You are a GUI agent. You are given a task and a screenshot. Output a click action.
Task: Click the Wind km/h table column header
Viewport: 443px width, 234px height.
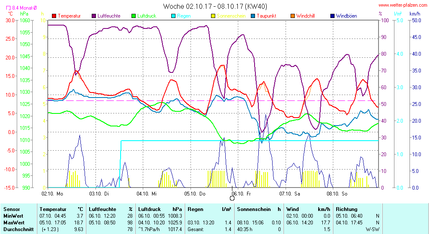click(x=308, y=209)
